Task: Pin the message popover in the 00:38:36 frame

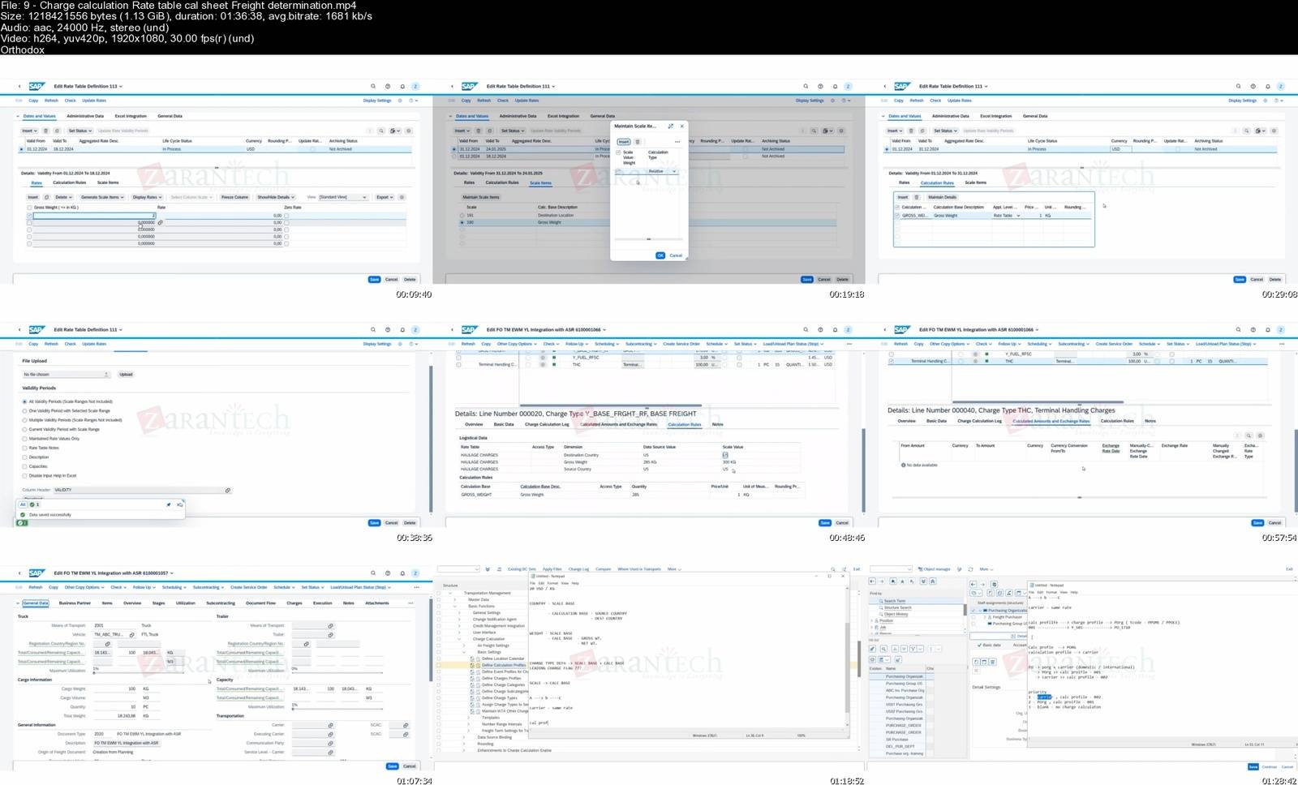Action: click(169, 504)
